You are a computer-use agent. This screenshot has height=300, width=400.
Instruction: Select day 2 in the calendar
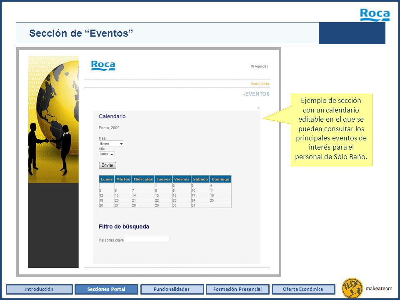182,185
